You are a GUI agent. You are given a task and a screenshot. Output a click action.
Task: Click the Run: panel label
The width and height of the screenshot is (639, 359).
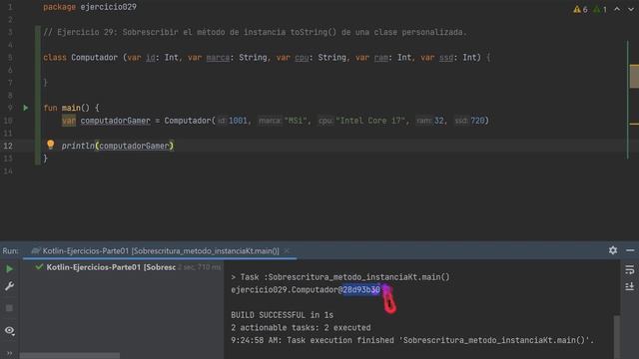click(x=11, y=251)
